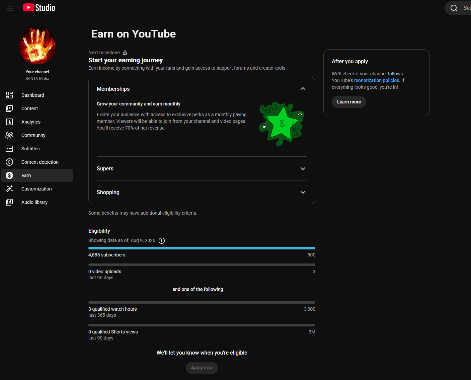Open the Customization page
The height and width of the screenshot is (380, 471).
[37, 189]
